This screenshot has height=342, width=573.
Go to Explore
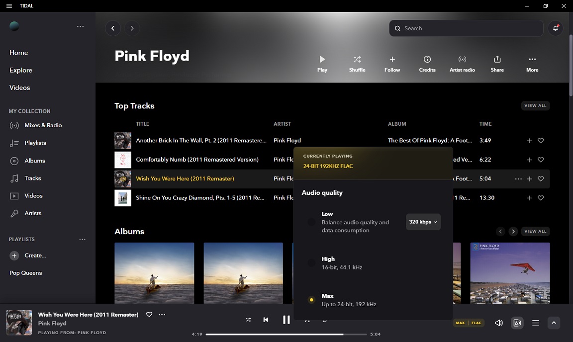point(21,70)
